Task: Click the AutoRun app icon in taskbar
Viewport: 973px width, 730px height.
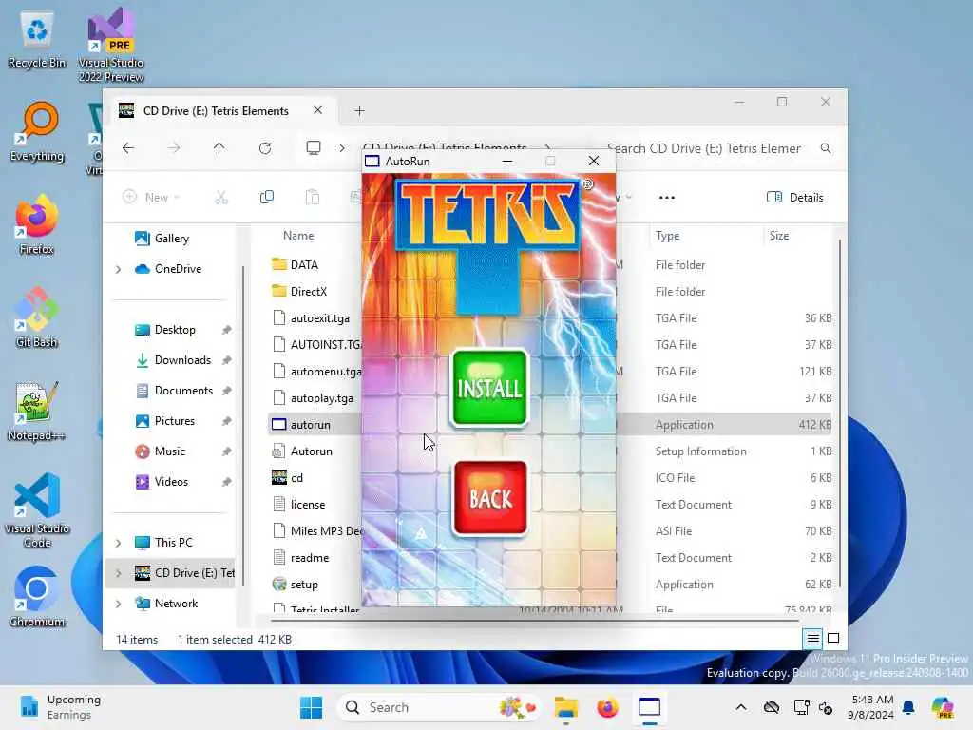Action: tap(650, 707)
